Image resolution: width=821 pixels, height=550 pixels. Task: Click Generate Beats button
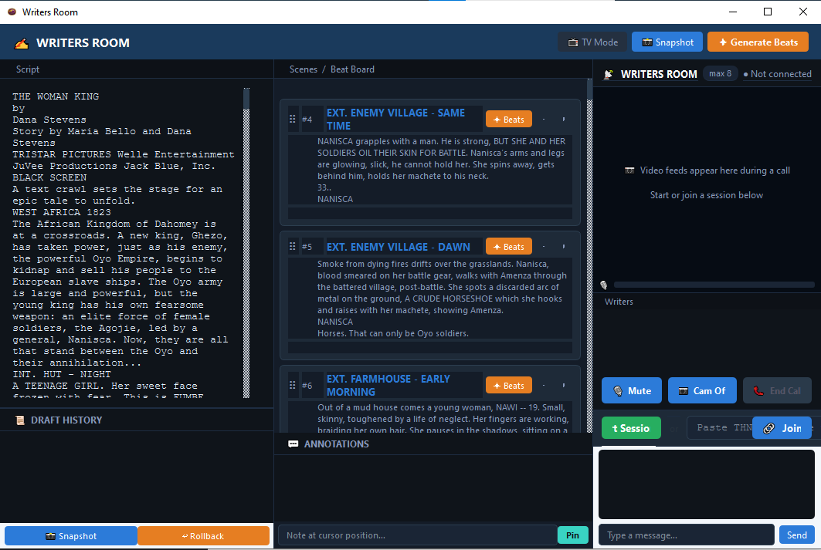pos(758,42)
